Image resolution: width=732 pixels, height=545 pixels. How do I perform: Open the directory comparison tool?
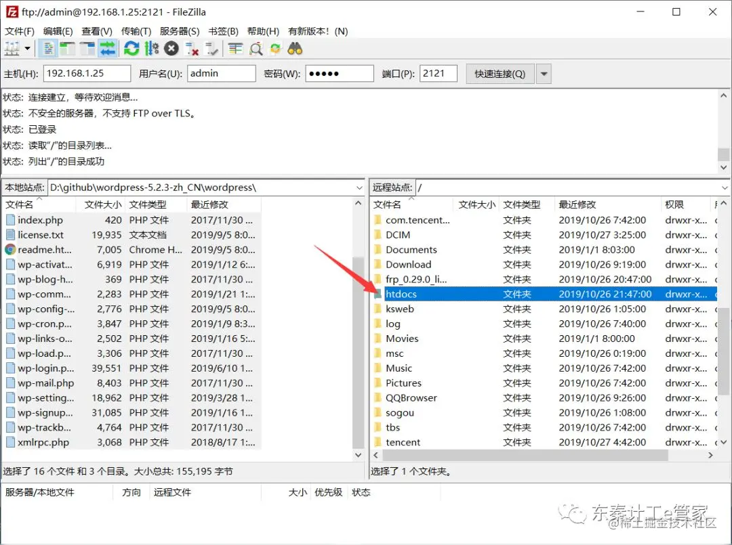click(256, 48)
